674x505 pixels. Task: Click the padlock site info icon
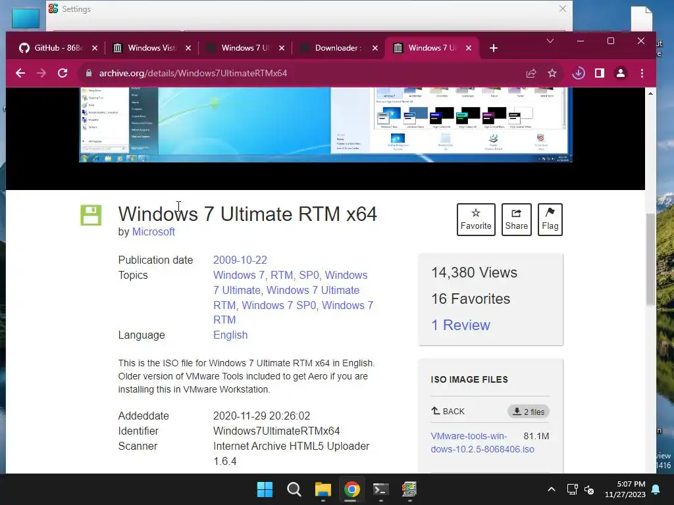(89, 73)
